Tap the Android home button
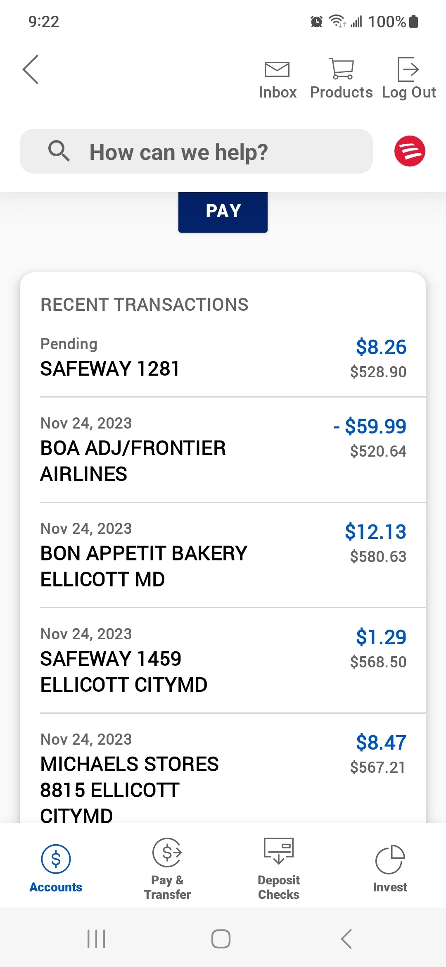Viewport: 446px width, 967px height. (221, 939)
